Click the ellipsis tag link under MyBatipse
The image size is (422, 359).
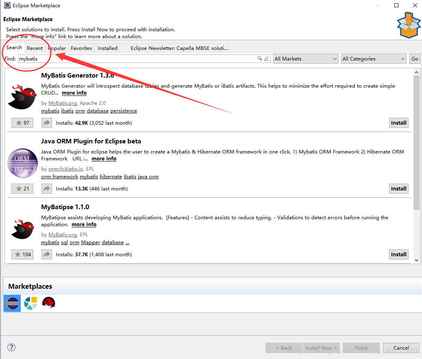[127, 242]
